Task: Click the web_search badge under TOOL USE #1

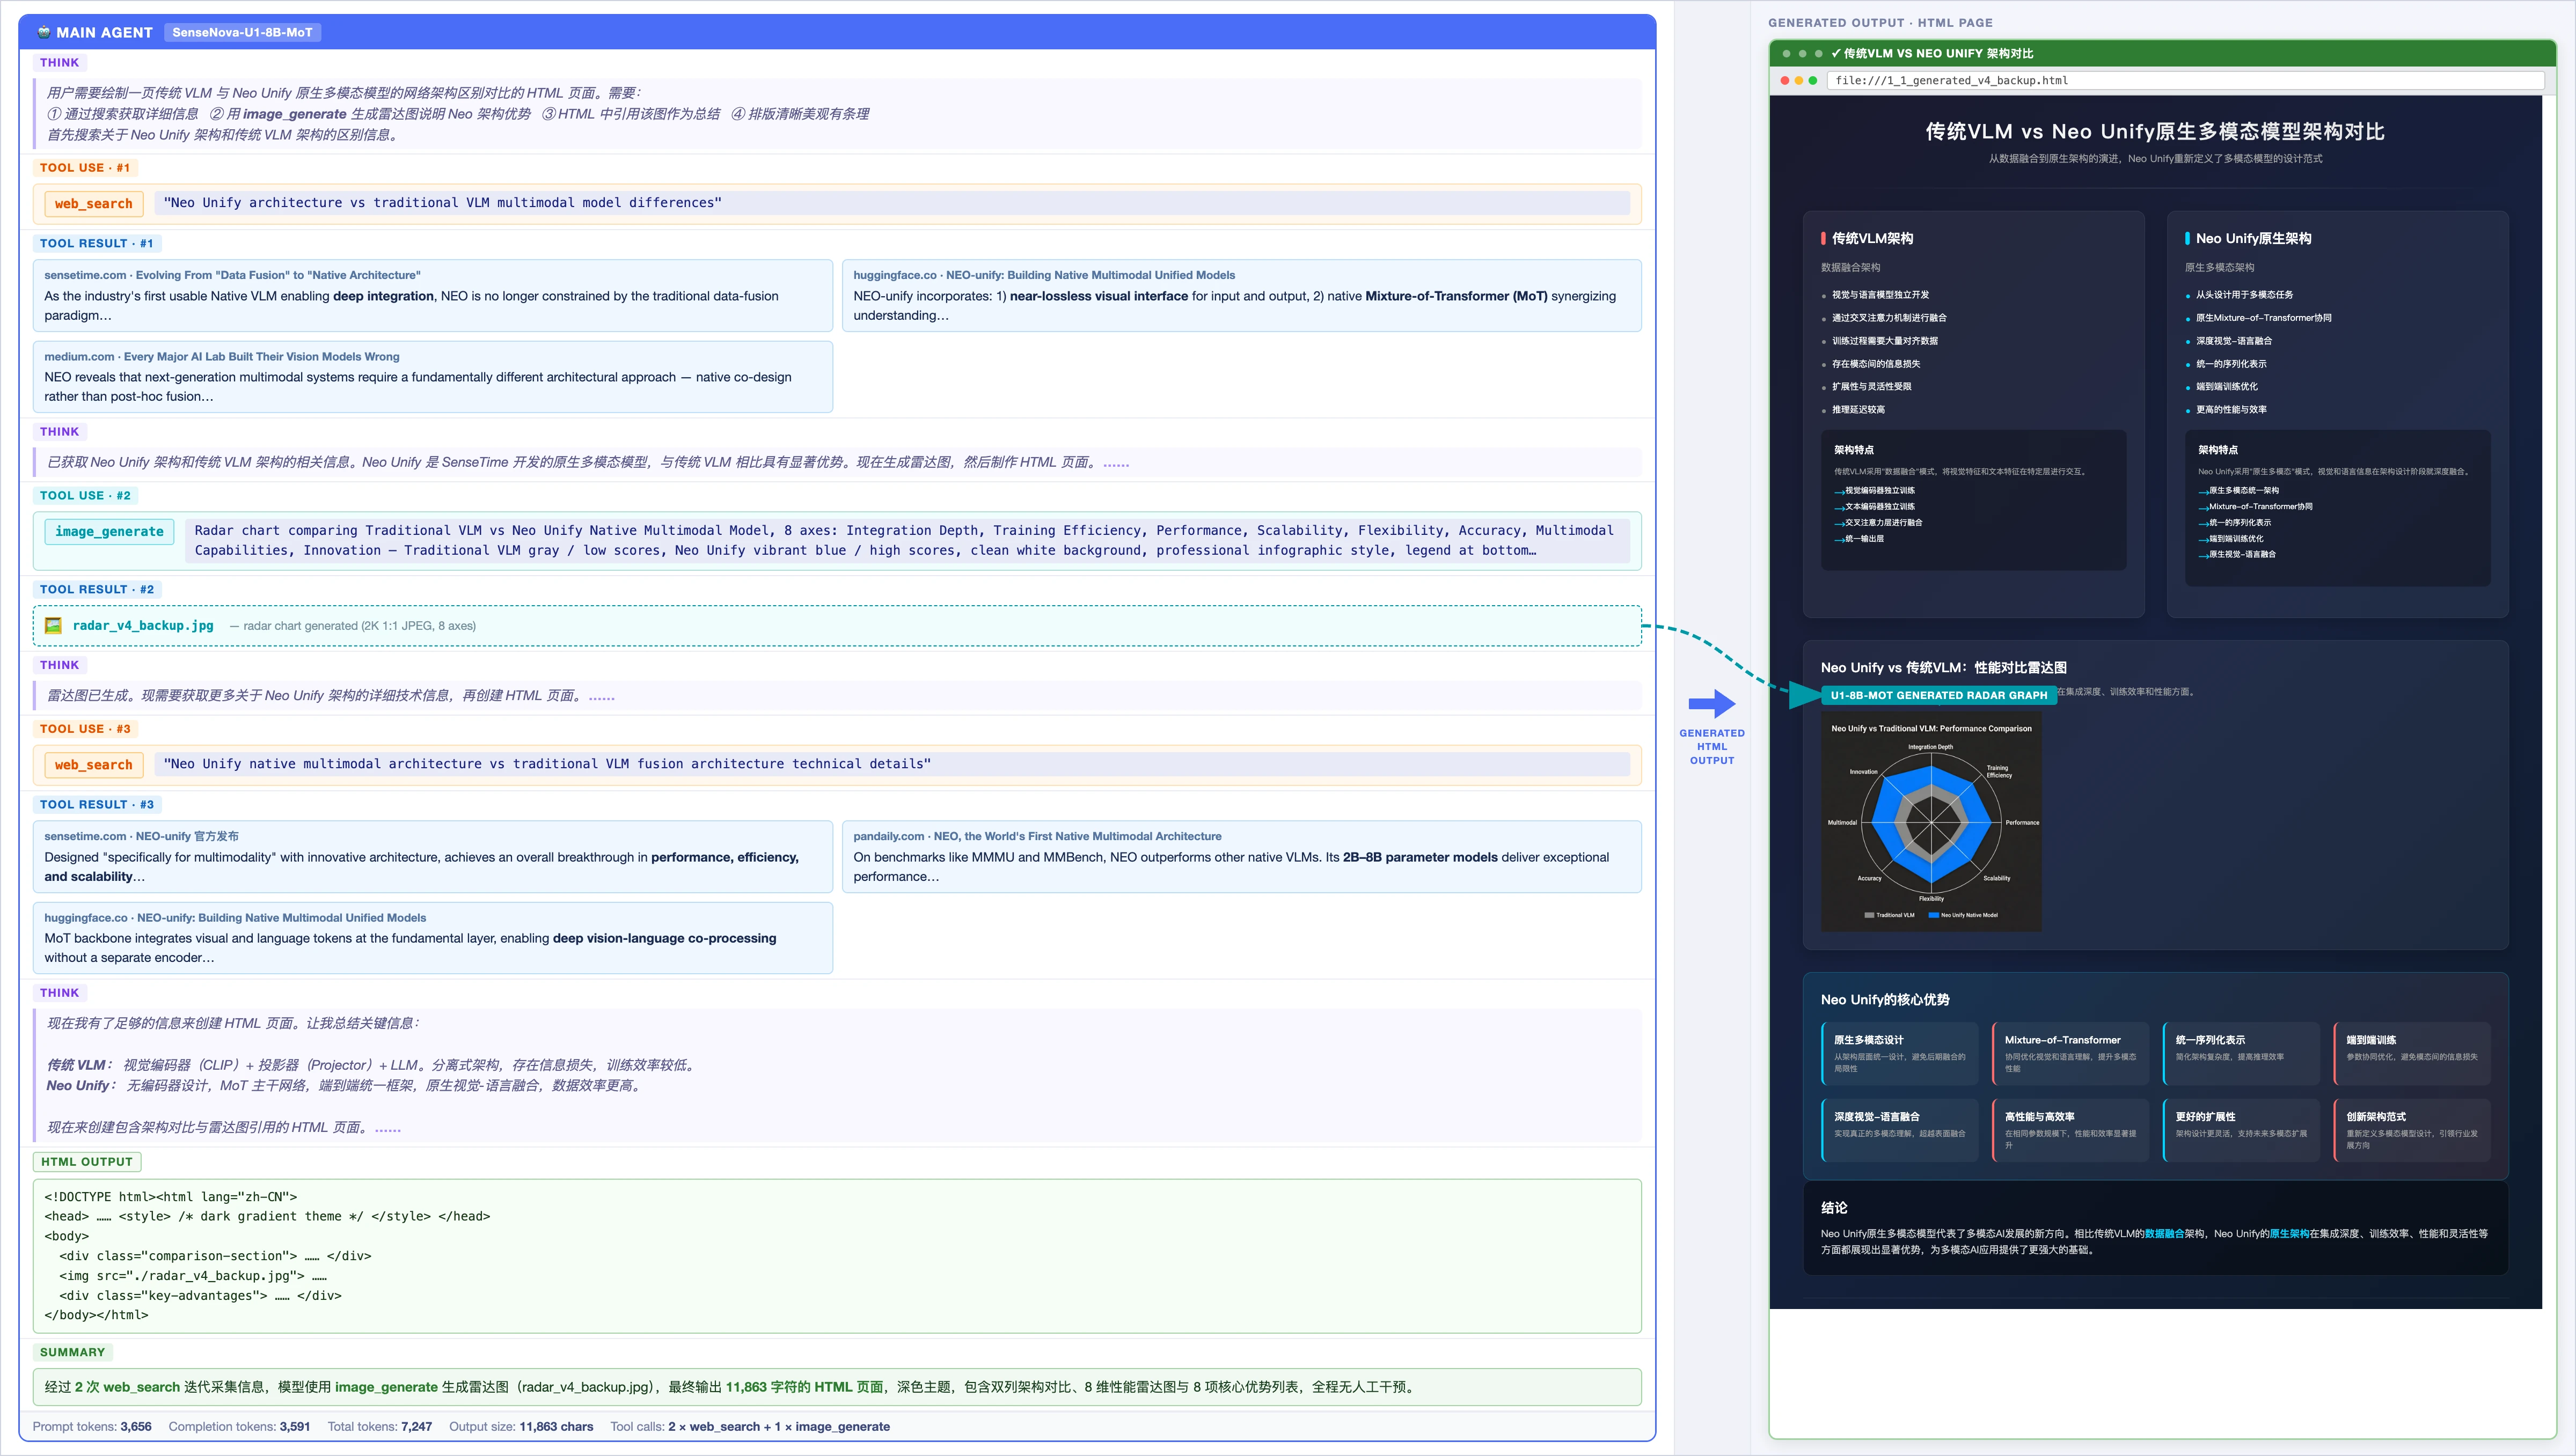Action: (x=93, y=203)
